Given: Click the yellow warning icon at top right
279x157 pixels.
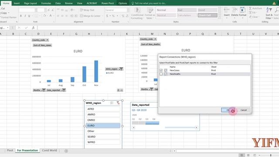Looking at the screenshot, I should 274,3.
